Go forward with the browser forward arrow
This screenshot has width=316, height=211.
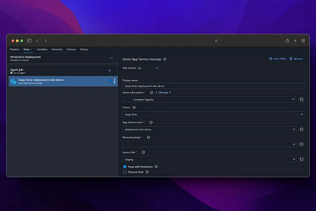46,40
